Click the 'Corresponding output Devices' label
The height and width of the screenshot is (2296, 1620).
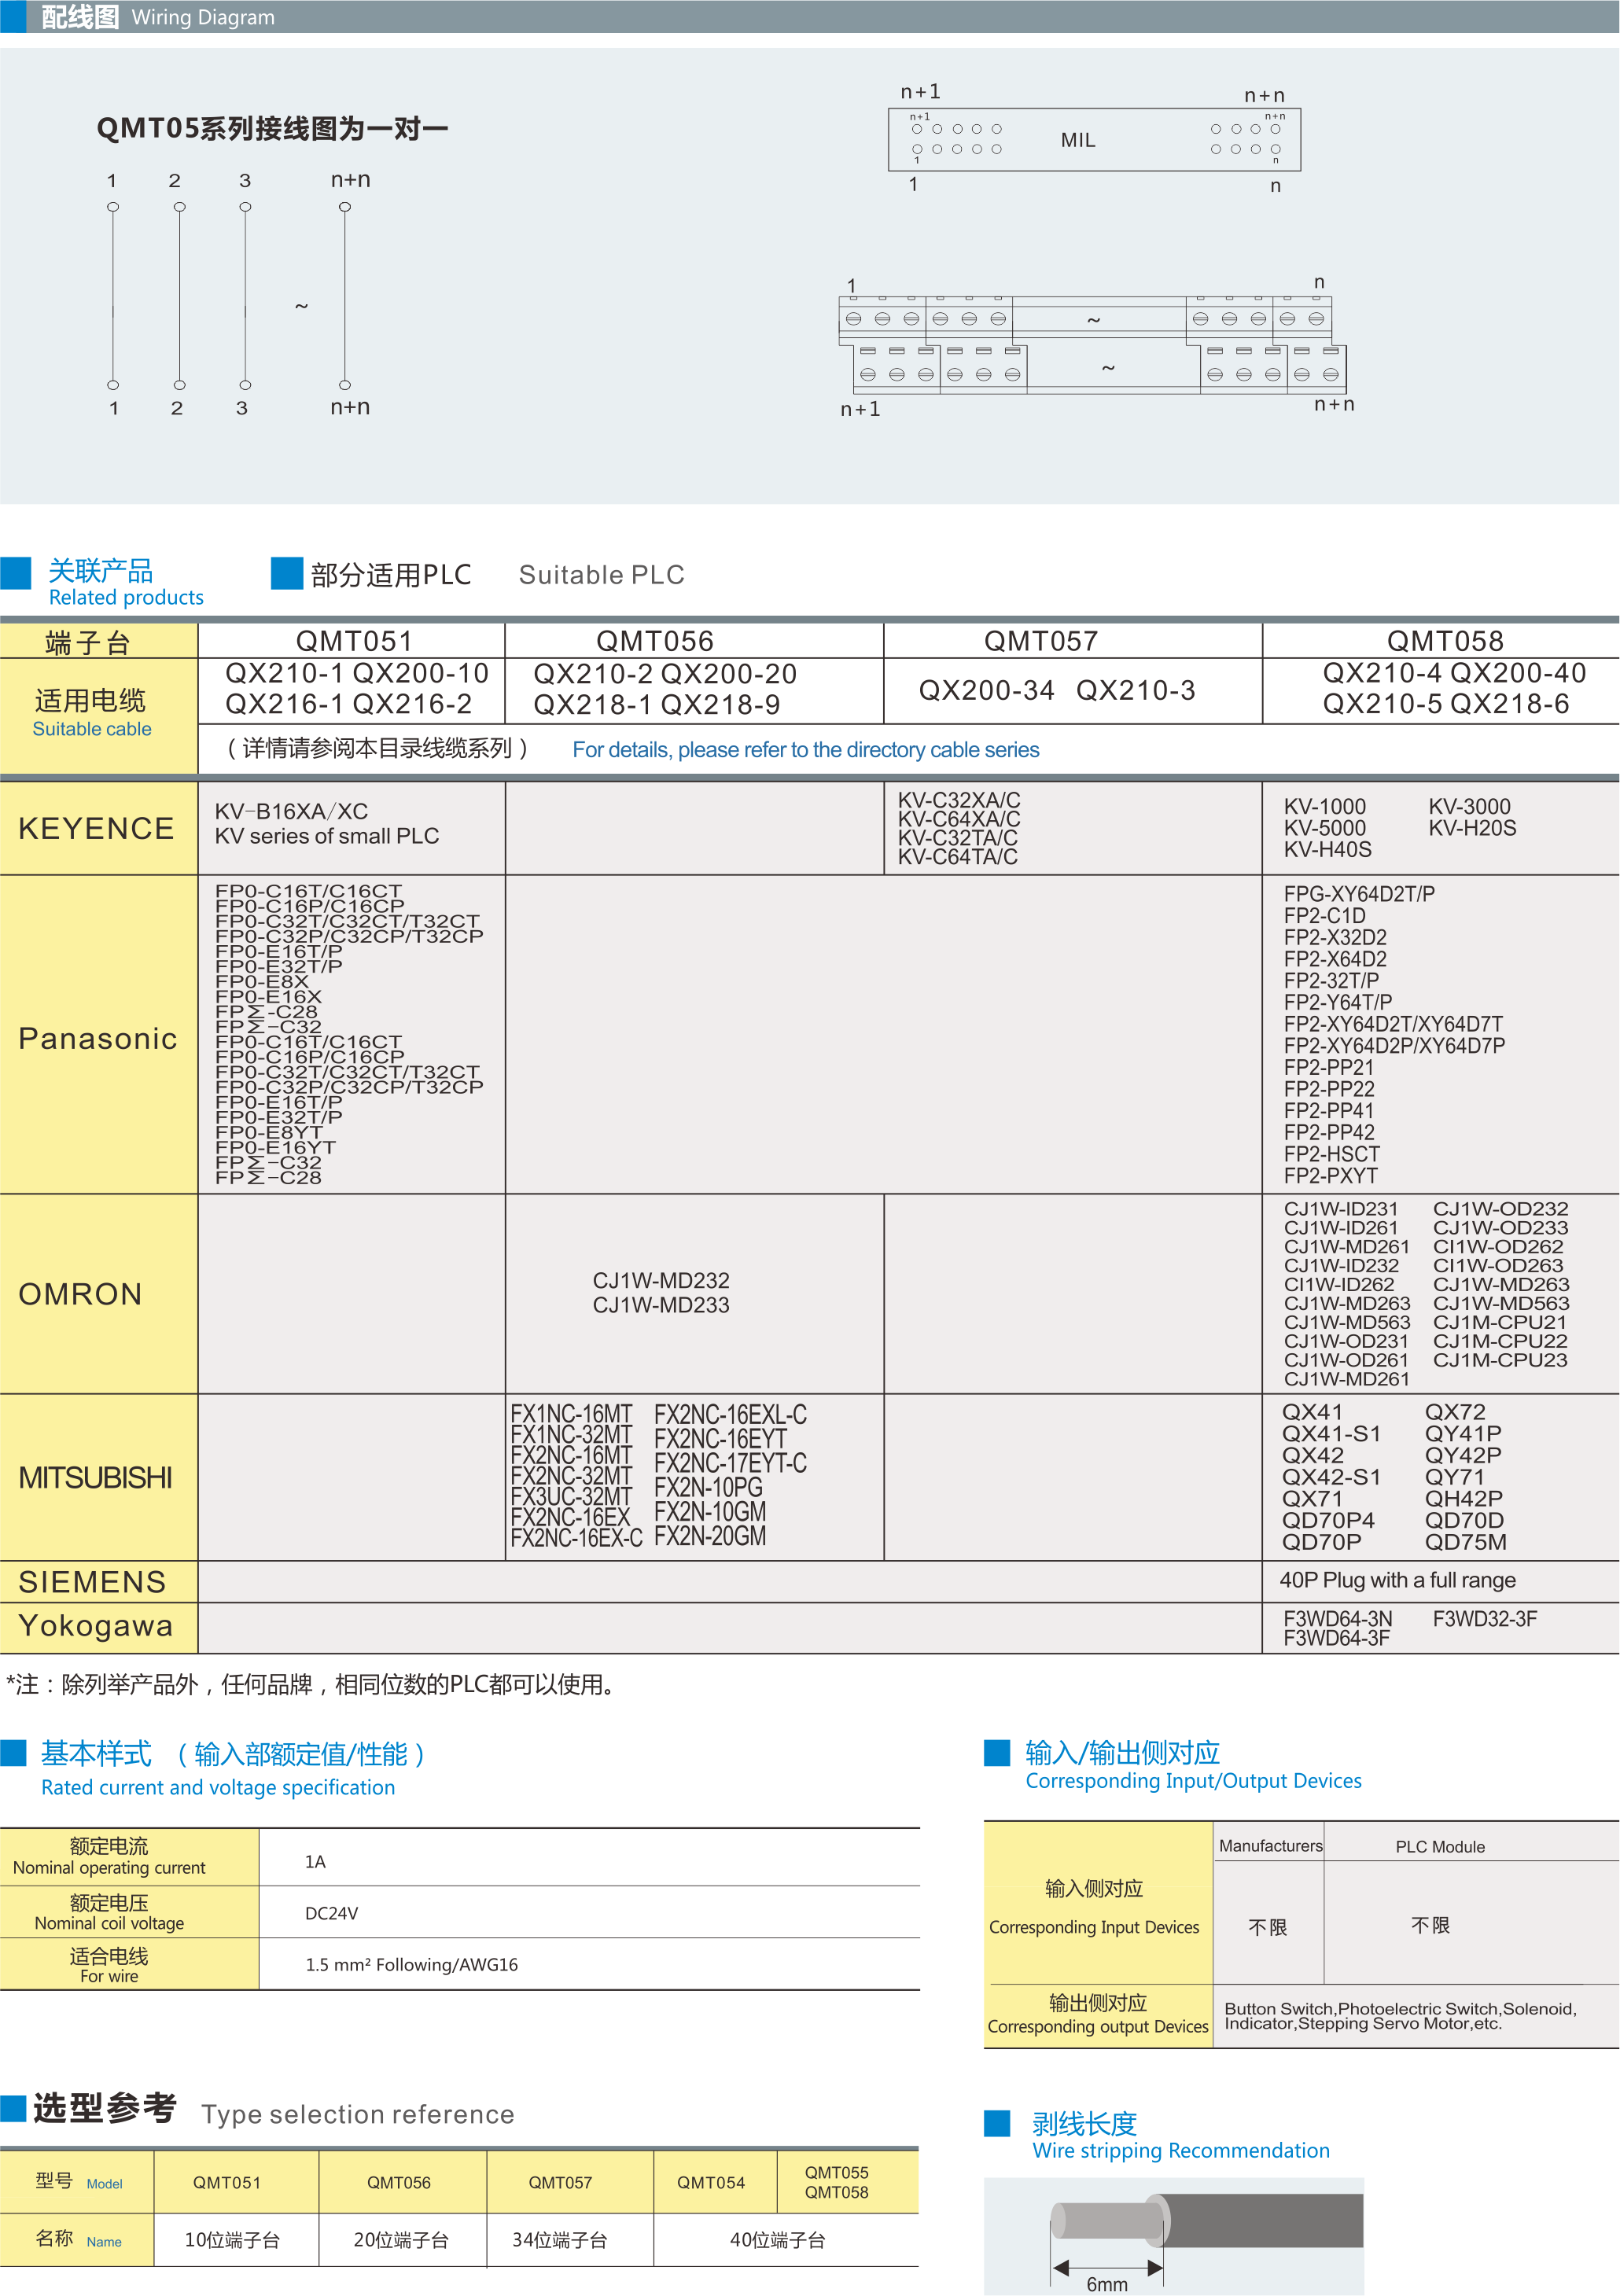tap(1098, 2027)
